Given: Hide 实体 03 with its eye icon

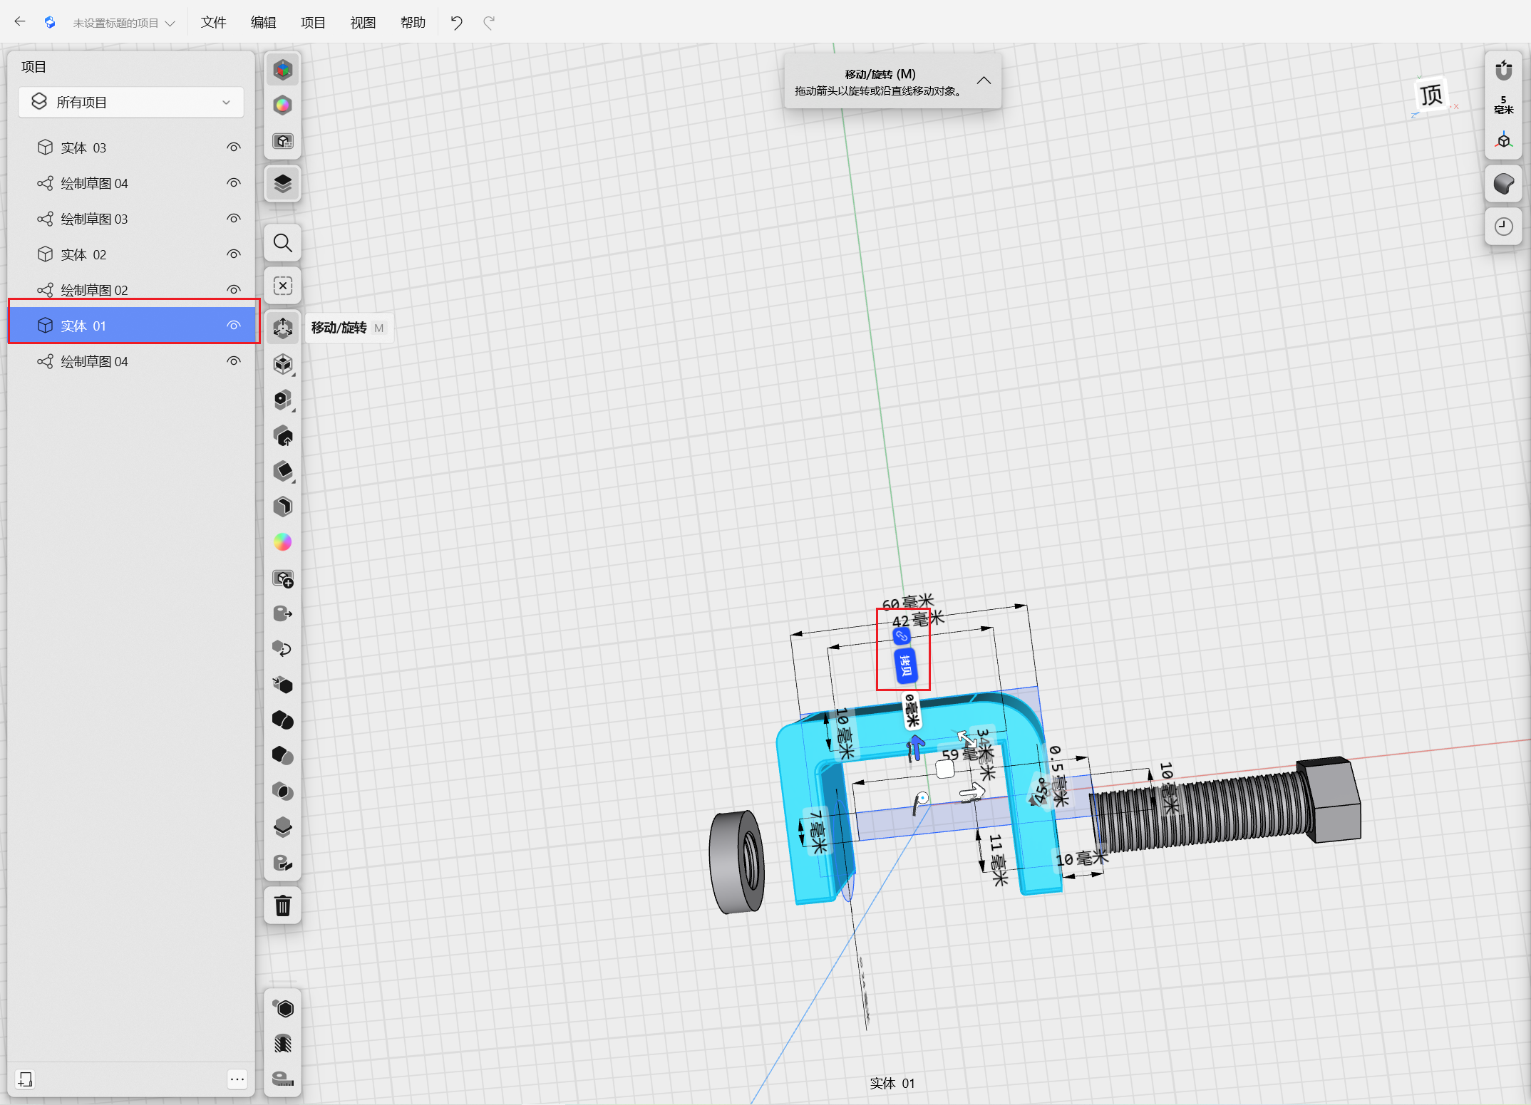Looking at the screenshot, I should click(234, 147).
